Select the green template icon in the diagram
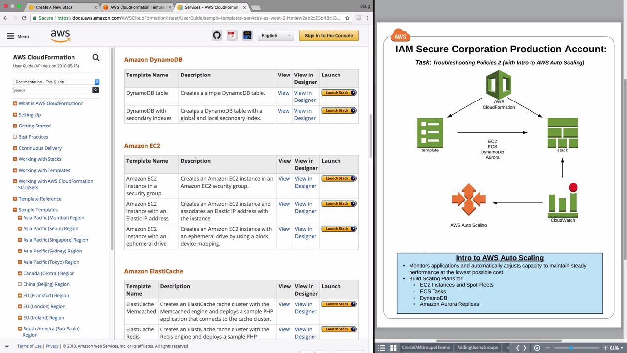Viewport: 627px width, 353px height. pyautogui.click(x=430, y=132)
